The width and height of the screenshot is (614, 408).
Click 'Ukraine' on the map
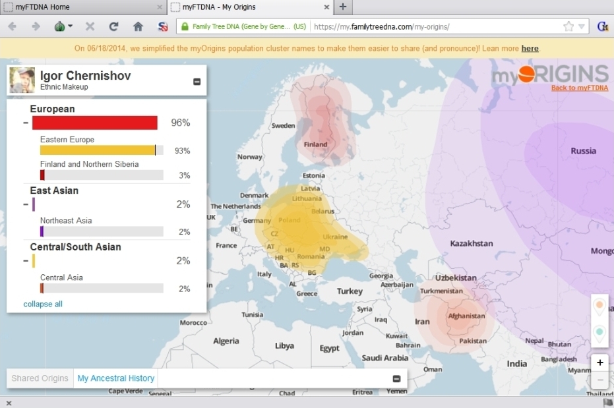pos(335,237)
